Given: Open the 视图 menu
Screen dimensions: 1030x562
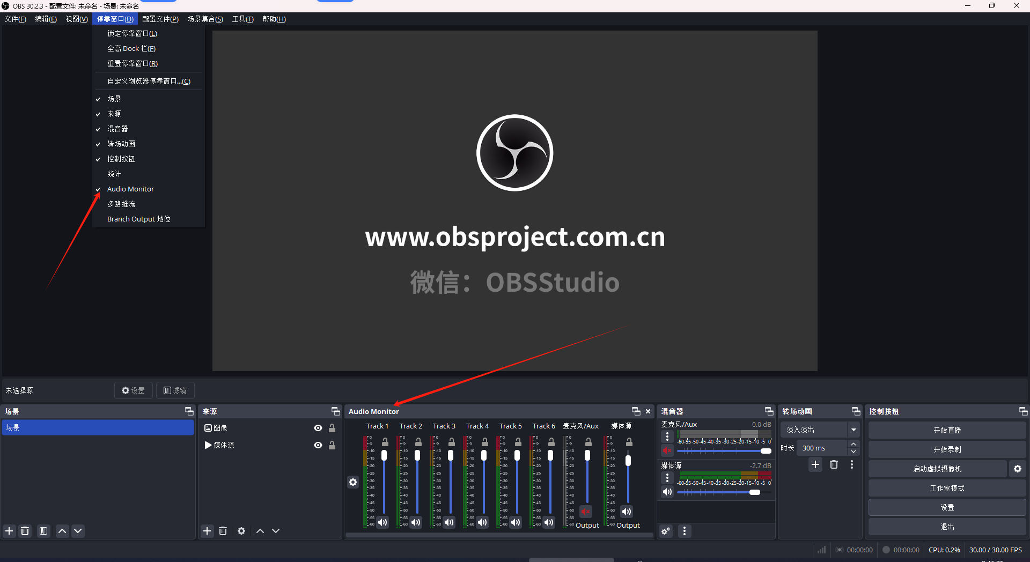Looking at the screenshot, I should point(77,19).
